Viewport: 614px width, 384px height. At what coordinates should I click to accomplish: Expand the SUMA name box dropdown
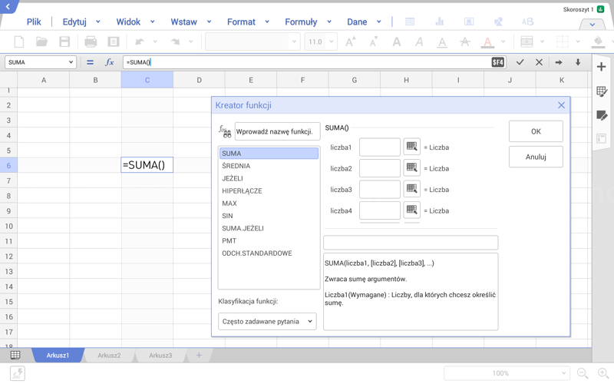(x=71, y=62)
